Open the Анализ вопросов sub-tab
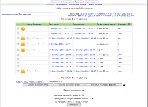This screenshot has width=148, height=107. [x=95, y=4]
